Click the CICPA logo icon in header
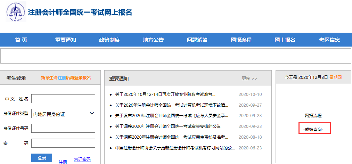Viewport: 352px width, 164px height. (16, 13)
